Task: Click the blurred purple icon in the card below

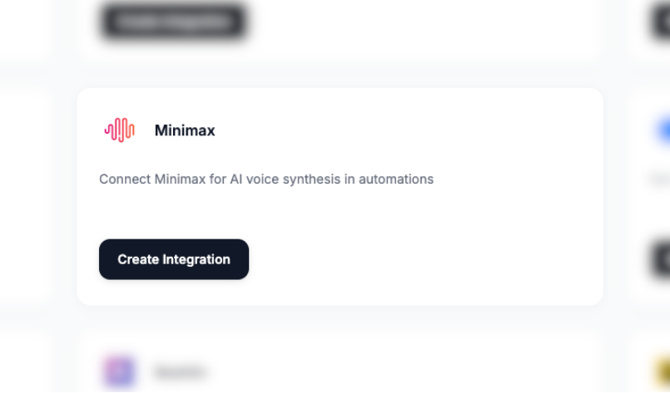Action: coord(119,371)
